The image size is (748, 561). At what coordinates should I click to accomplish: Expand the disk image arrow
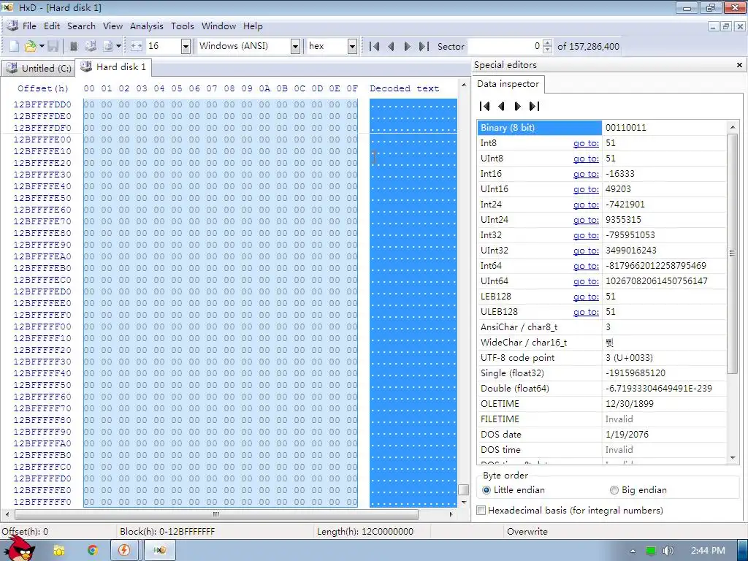coord(118,46)
